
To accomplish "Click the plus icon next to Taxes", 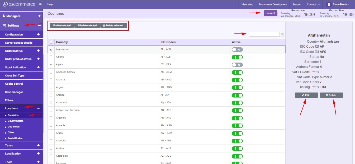I will click(x=38, y=145).
